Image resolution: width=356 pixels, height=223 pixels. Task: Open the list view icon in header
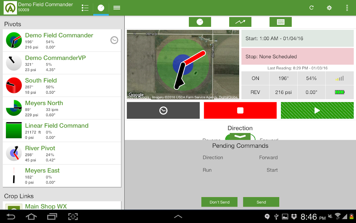(x=85, y=8)
